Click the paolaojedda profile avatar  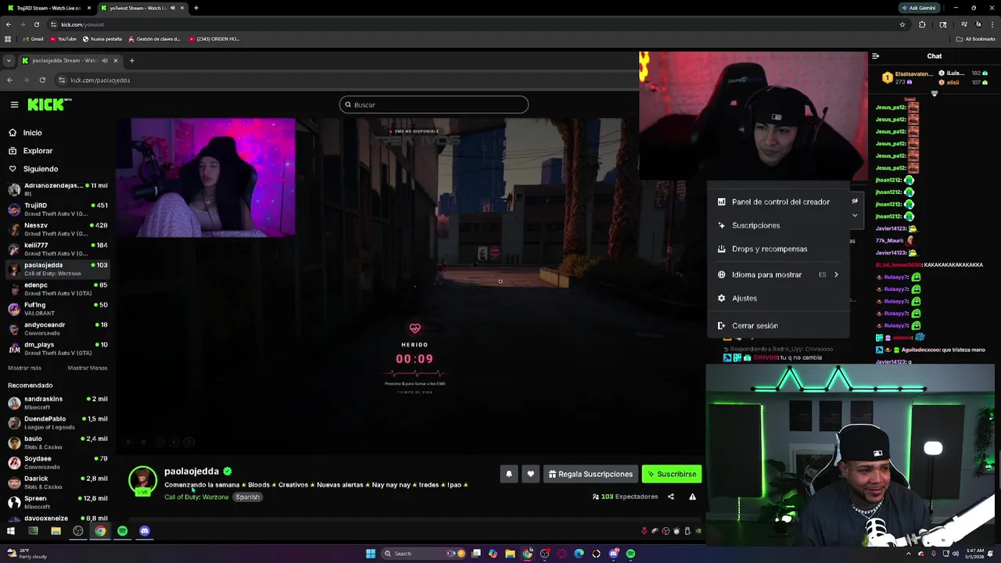(142, 480)
